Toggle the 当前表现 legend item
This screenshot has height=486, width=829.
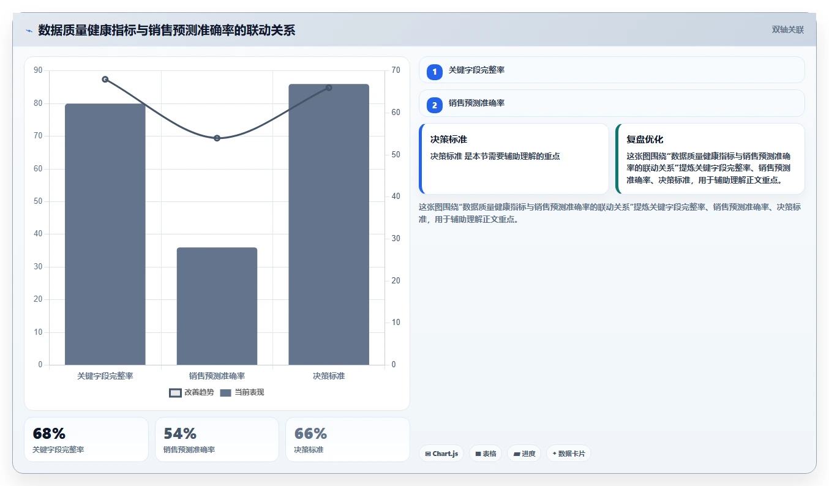242,392
